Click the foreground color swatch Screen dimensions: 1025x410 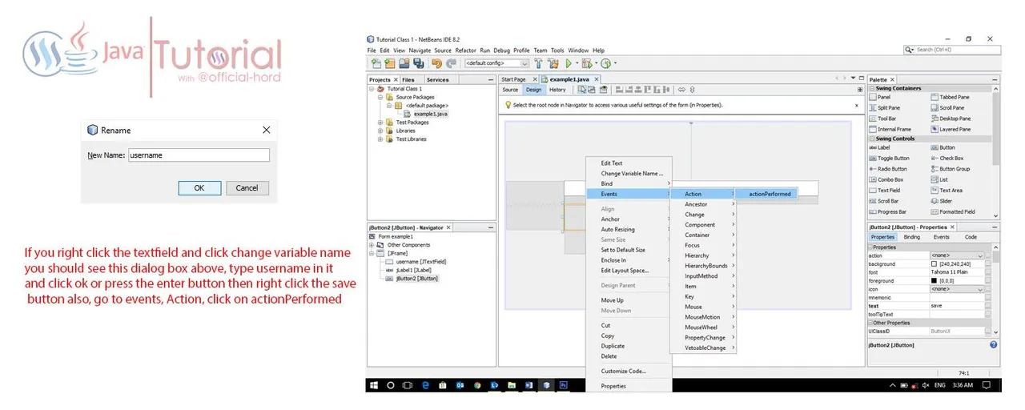[934, 280]
